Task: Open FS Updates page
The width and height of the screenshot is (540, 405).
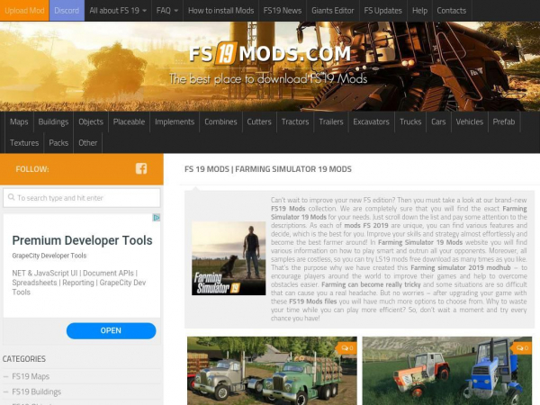Action: click(x=383, y=11)
